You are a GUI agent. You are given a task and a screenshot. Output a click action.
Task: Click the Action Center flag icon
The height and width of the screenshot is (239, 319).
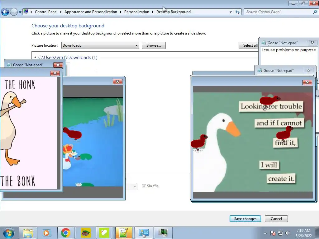(273, 233)
